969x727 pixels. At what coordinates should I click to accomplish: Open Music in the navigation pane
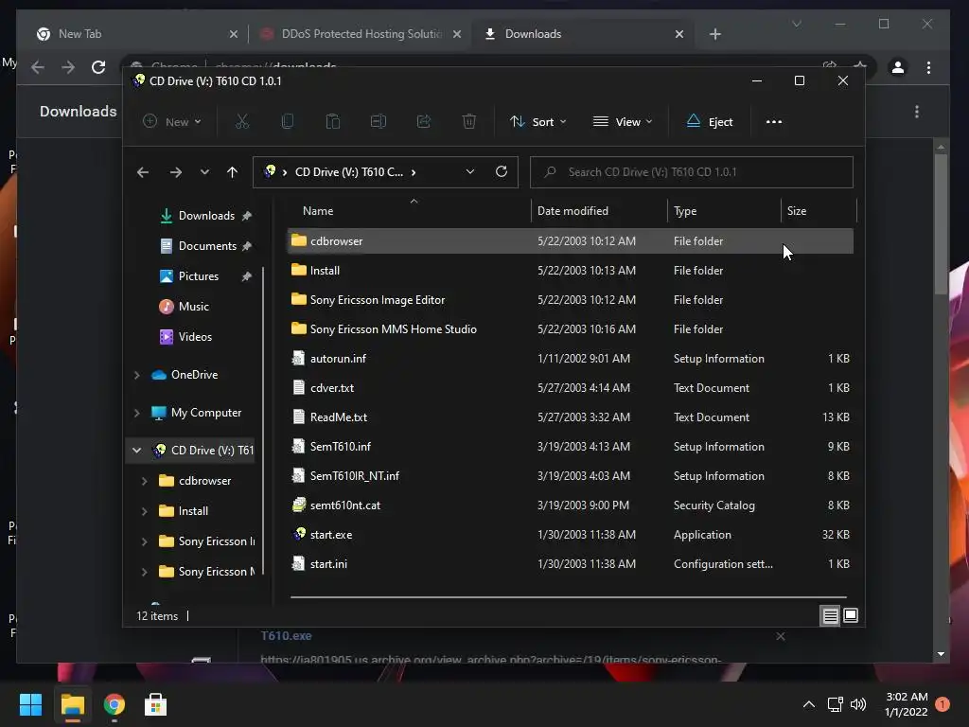(x=193, y=307)
